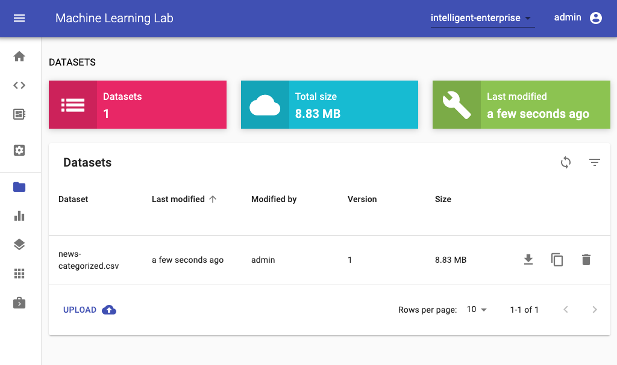617x365 pixels.
Task: Open the bar chart experiments icon
Action: 19,216
